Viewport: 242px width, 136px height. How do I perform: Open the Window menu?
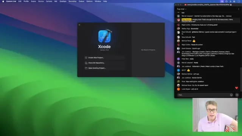98,2
